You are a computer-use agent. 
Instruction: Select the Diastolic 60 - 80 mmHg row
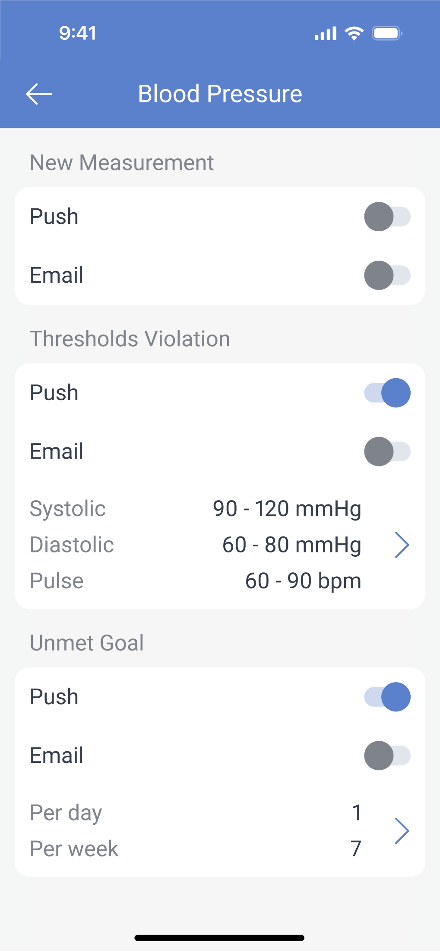tap(196, 545)
